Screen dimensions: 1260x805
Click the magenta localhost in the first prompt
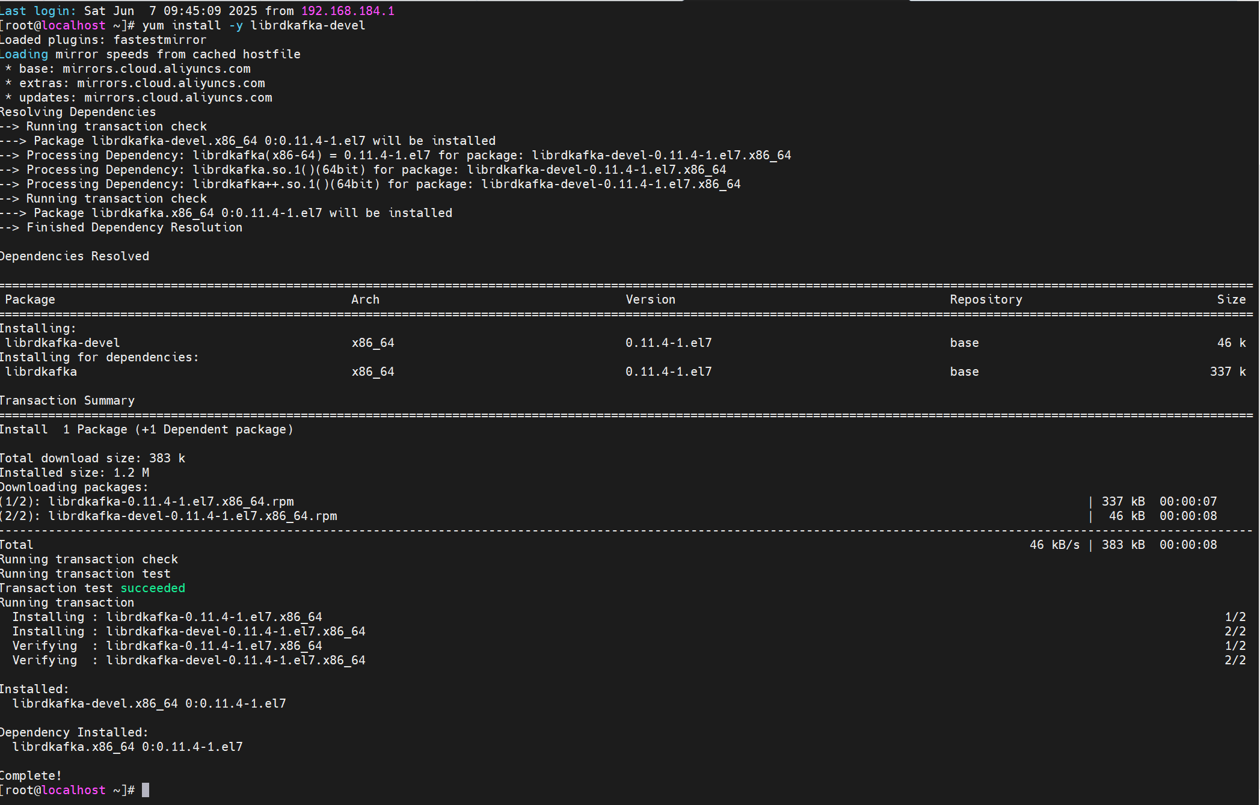tap(73, 25)
